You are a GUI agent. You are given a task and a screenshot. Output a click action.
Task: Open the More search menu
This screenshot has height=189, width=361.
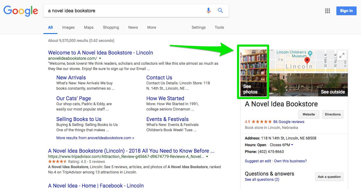click(x=152, y=27)
